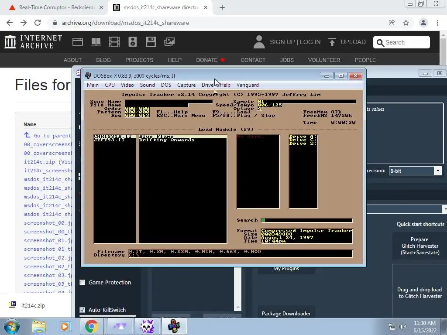The image size is (447, 335).
Task: Click the UPLOAD link
Action: 353,42
